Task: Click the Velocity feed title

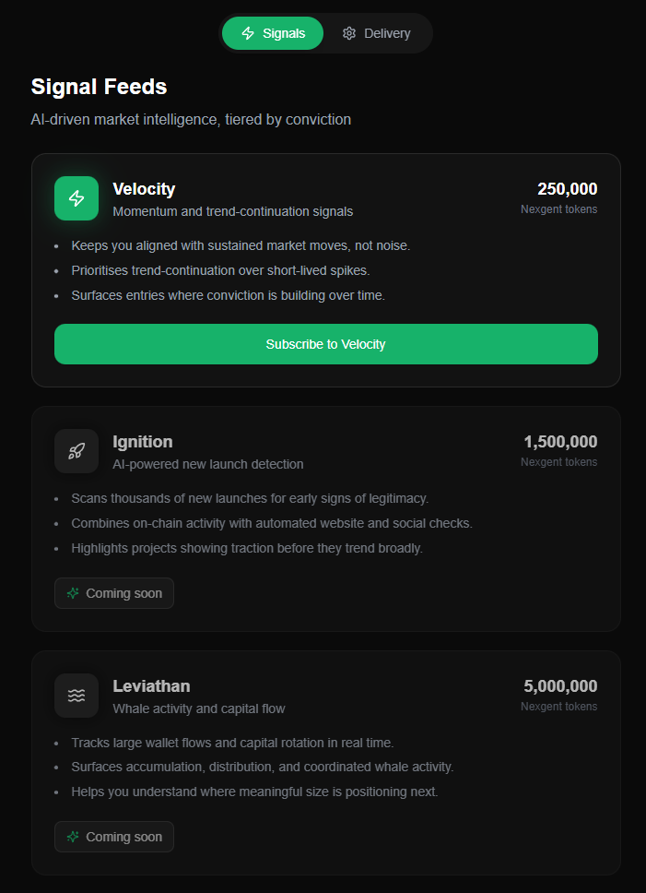Action: click(x=144, y=189)
